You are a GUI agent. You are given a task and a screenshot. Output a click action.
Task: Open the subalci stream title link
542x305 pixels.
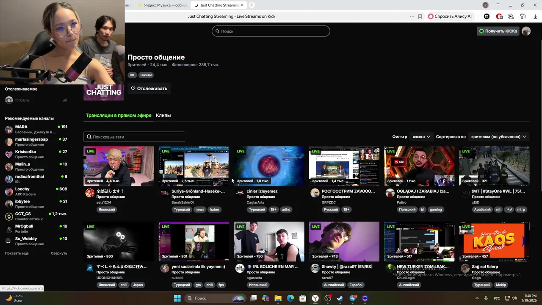click(198, 266)
